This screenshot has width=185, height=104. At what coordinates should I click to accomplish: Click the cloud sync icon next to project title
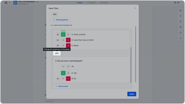click(x=37, y=2)
